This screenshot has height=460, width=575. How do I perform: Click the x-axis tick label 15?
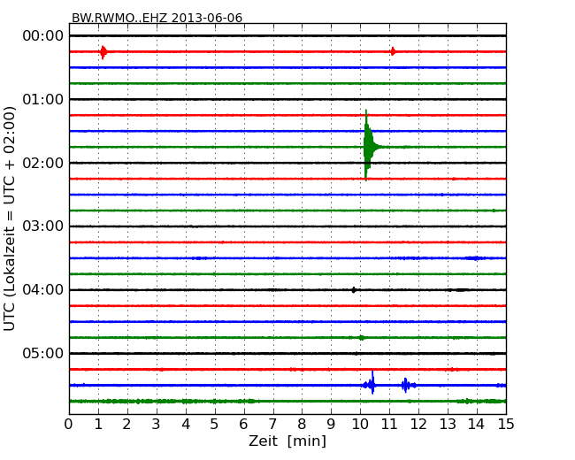[506, 425]
